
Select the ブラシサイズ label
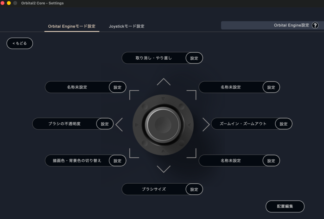pos(154,189)
